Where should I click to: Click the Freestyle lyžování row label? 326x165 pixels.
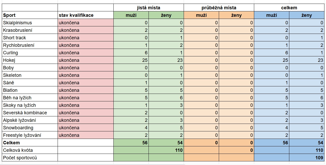[30, 135]
